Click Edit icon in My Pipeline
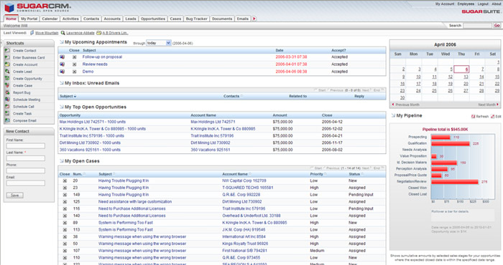Image resolution: width=503 pixels, height=265 pixels. [492, 116]
